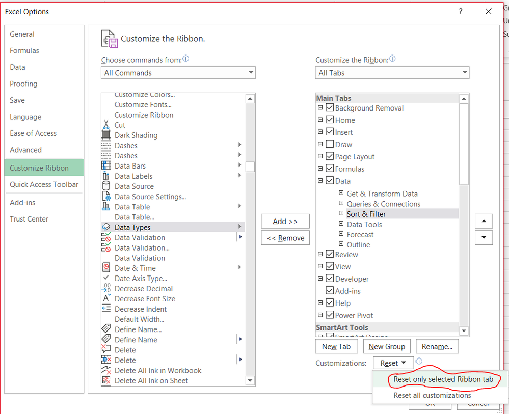
Task: Open the All Commands dropdown
Action: click(x=178, y=73)
